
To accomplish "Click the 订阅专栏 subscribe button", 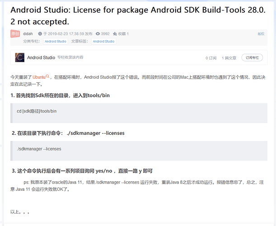I will (252, 57).
